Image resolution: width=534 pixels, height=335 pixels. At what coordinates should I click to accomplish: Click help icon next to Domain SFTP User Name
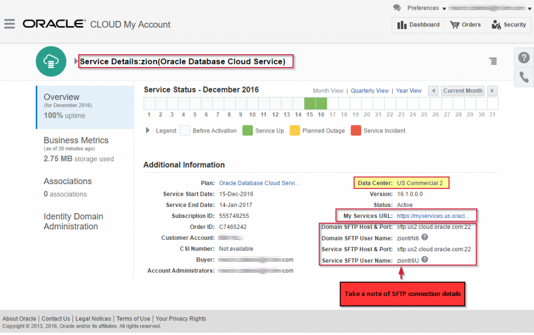(x=426, y=238)
